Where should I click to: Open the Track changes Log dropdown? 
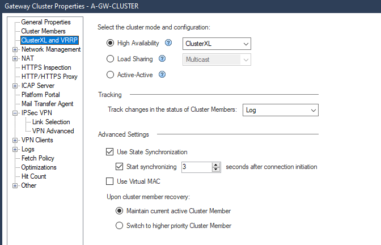pos(280,110)
